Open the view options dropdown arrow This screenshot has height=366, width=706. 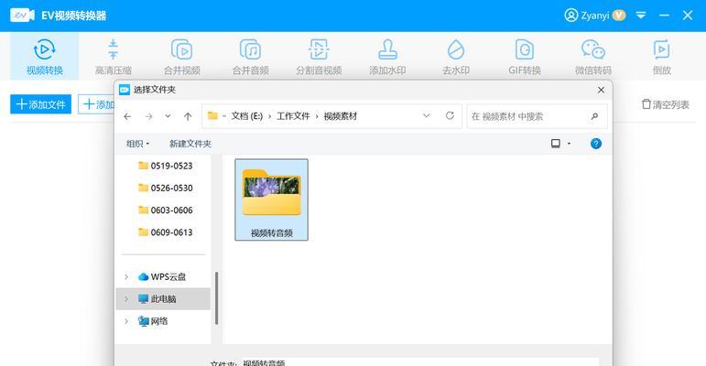[x=570, y=144]
